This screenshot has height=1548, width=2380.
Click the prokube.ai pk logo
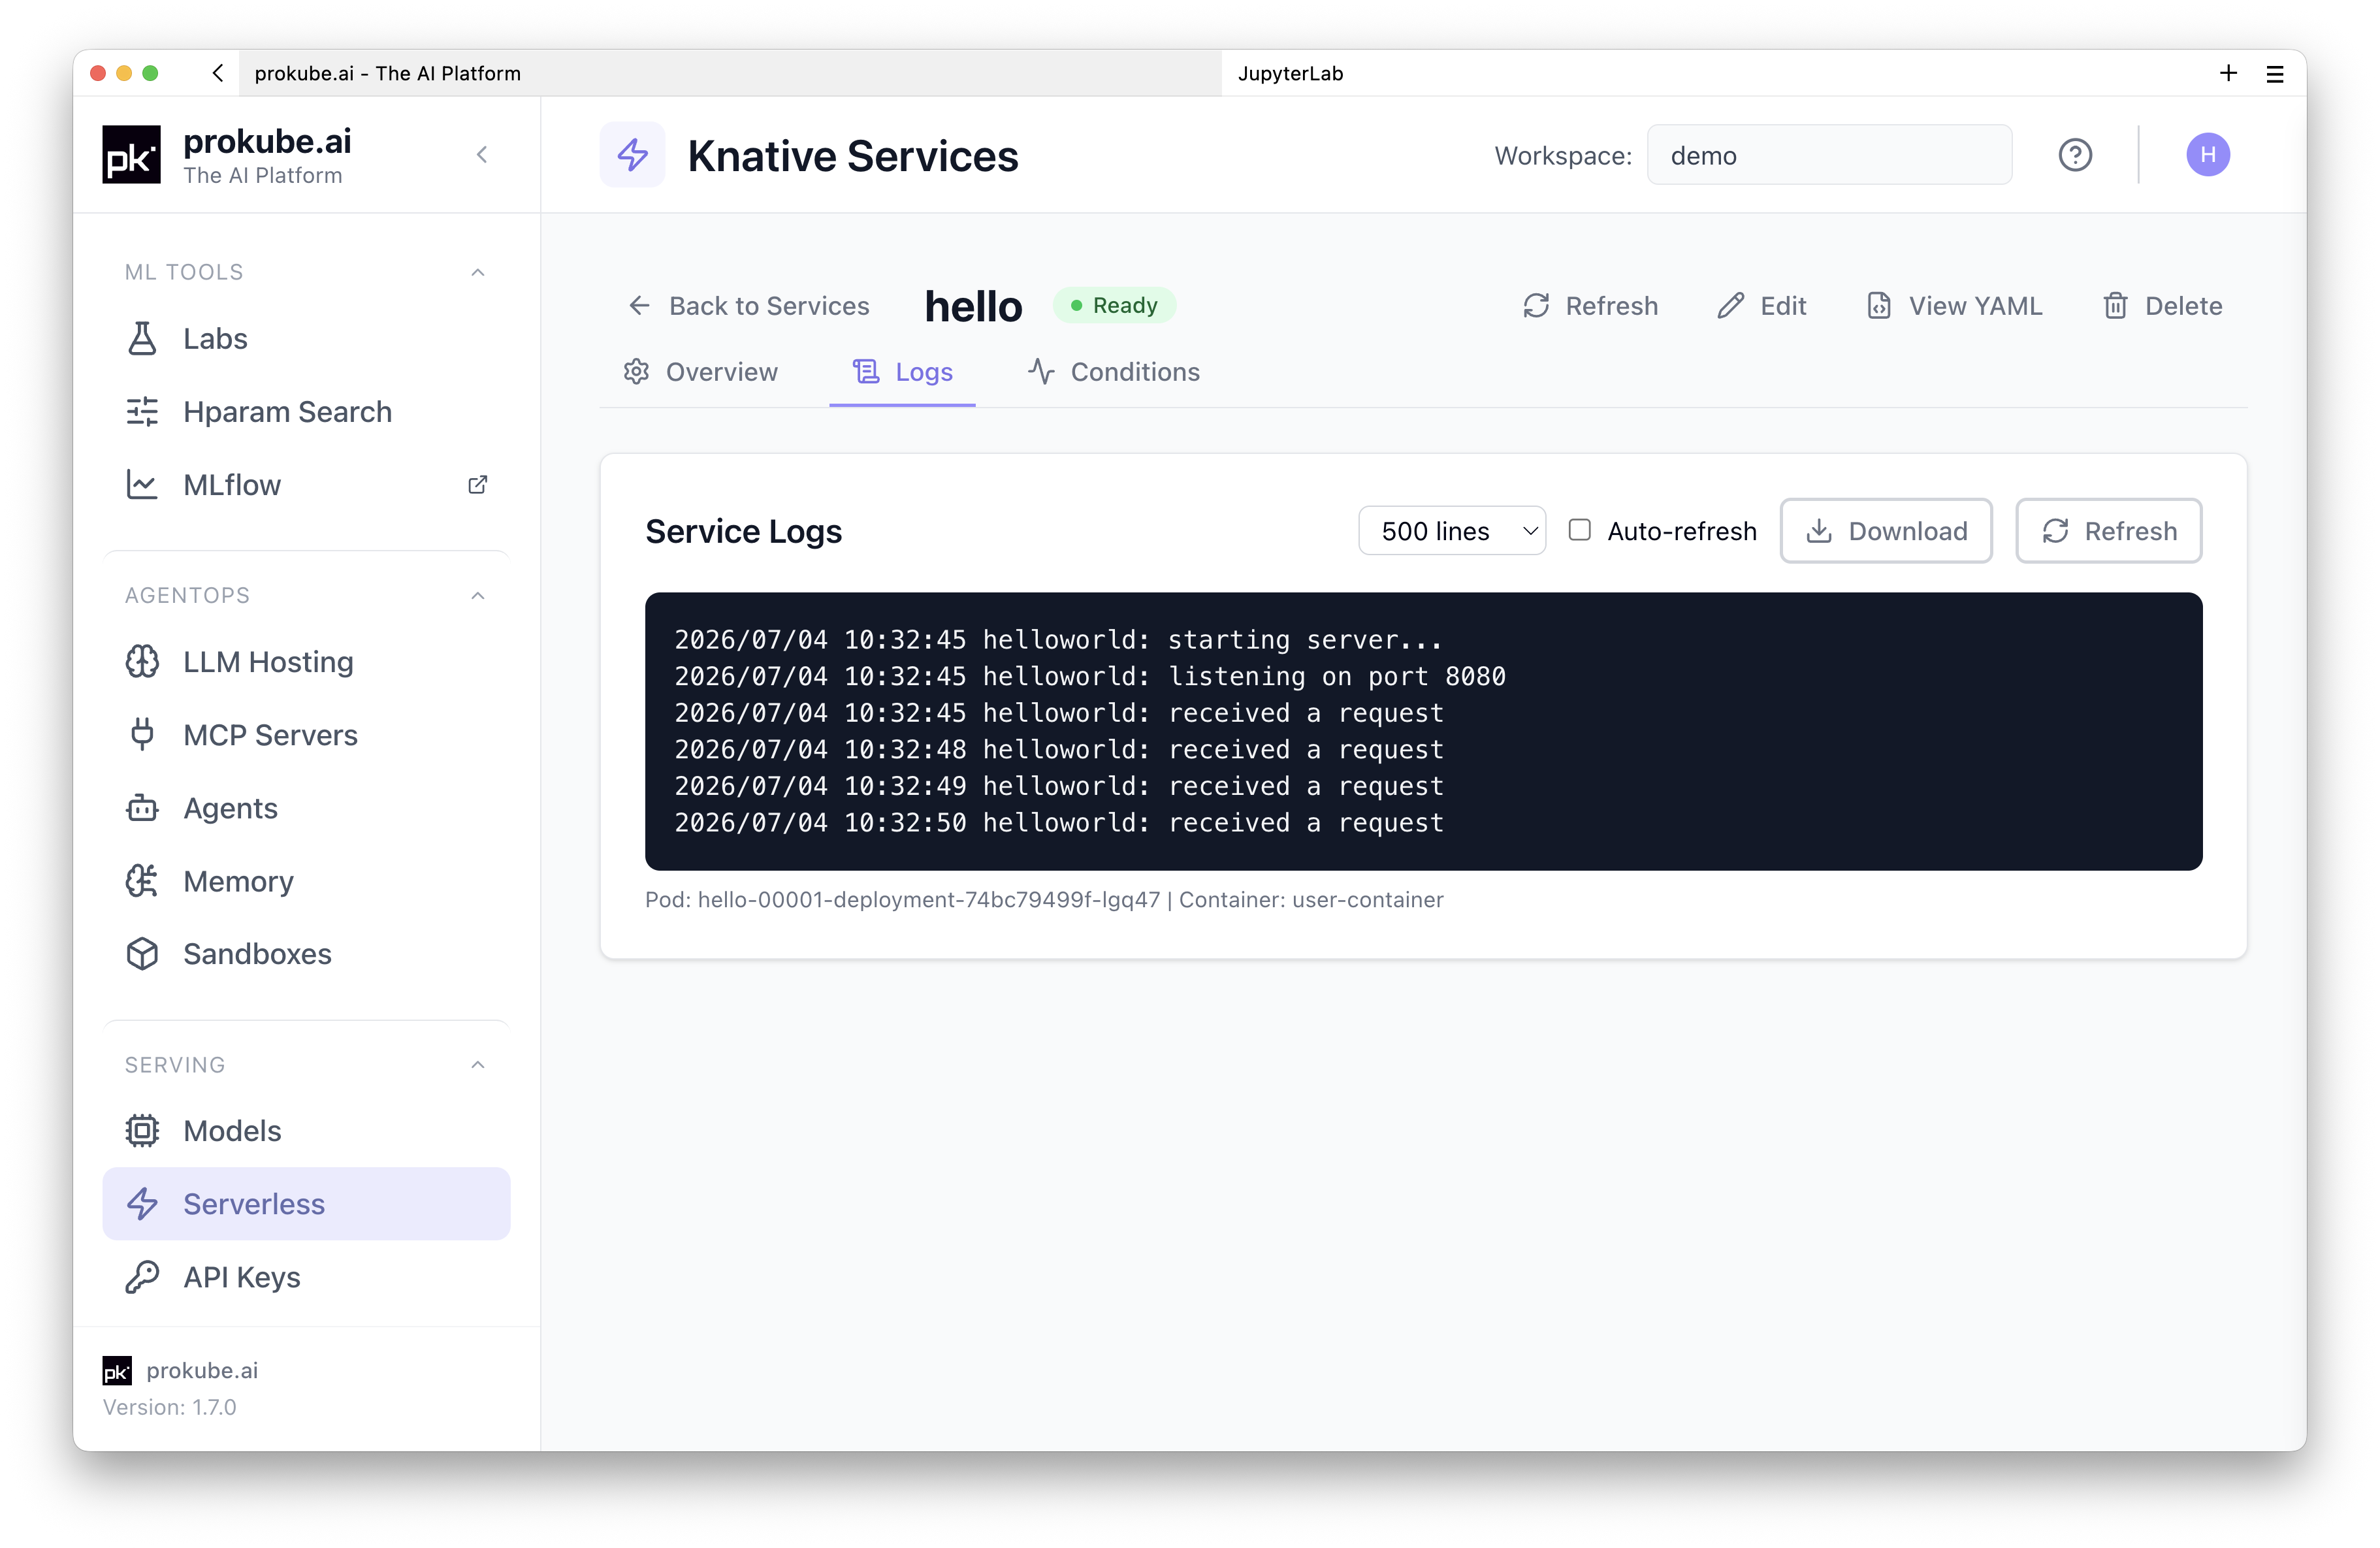coord(131,155)
